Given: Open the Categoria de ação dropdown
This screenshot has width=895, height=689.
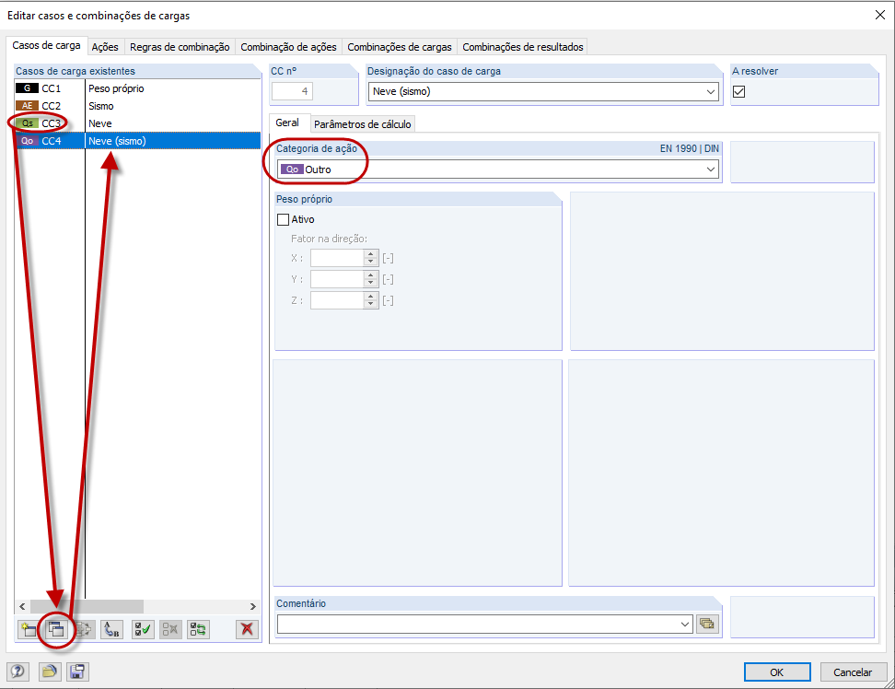Looking at the screenshot, I should tap(711, 169).
